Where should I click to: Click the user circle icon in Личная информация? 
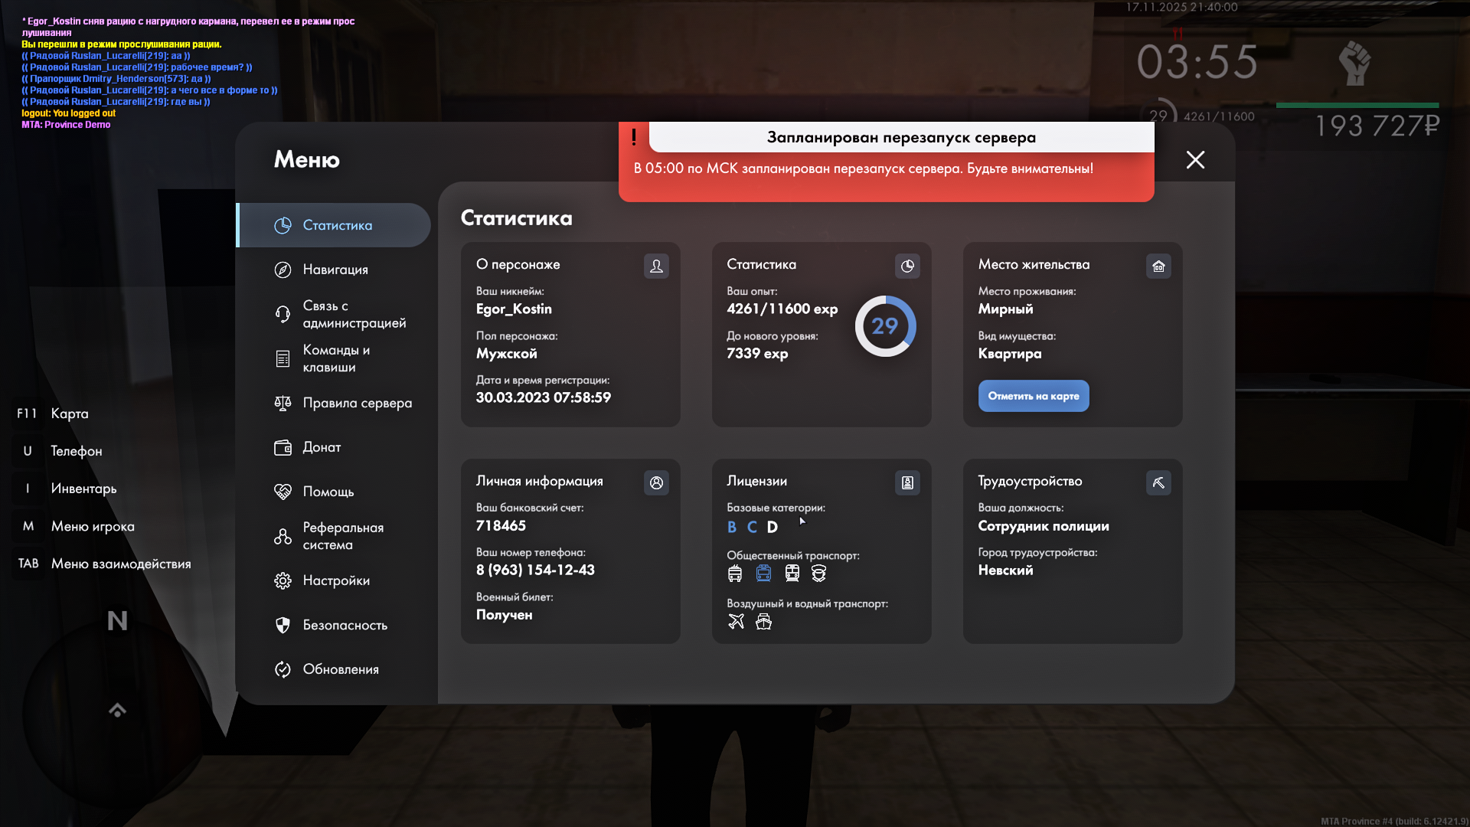(656, 482)
